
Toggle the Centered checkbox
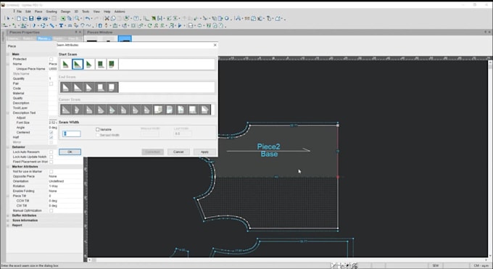[x=51, y=133]
